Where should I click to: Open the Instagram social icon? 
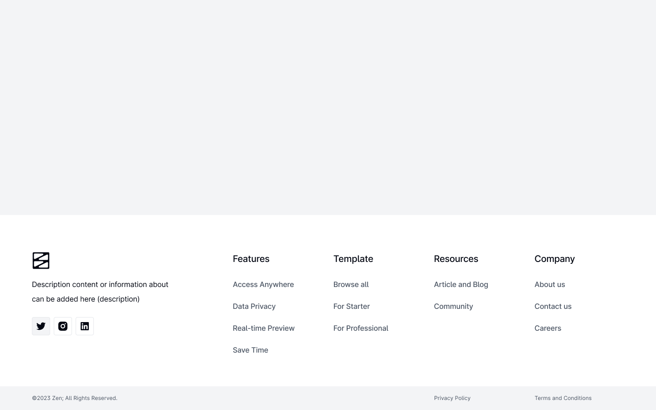point(63,326)
